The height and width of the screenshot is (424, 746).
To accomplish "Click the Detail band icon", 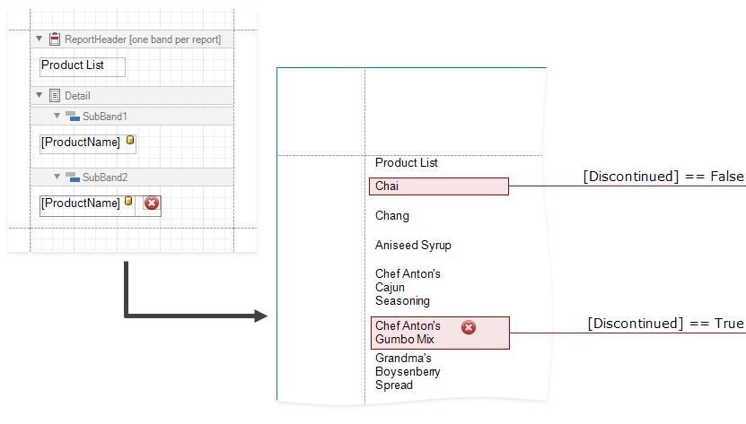I will click(55, 95).
